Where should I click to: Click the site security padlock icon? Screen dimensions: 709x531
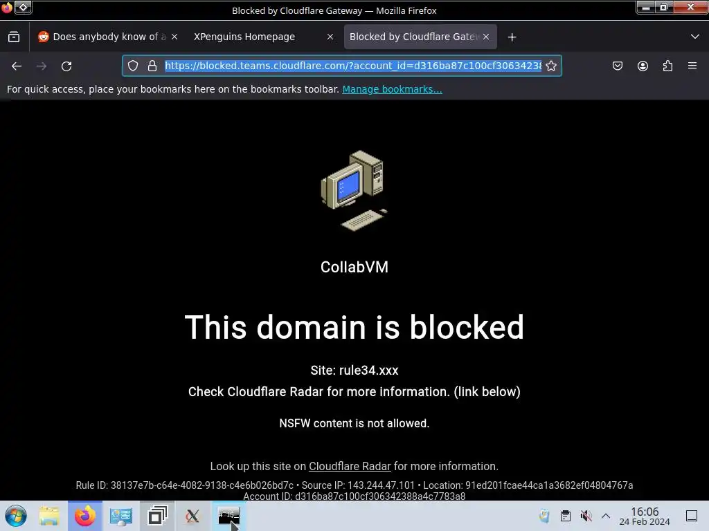click(x=152, y=66)
